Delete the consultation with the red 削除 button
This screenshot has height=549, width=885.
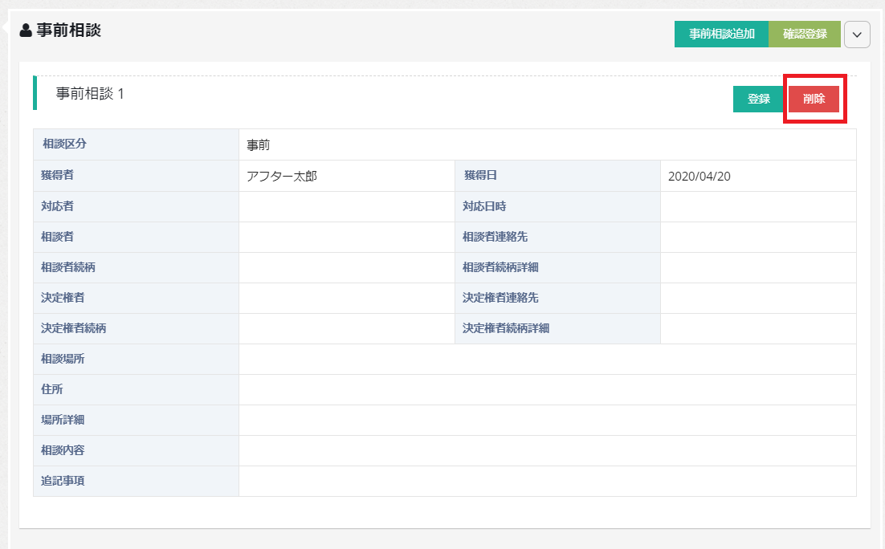pyautogui.click(x=814, y=99)
